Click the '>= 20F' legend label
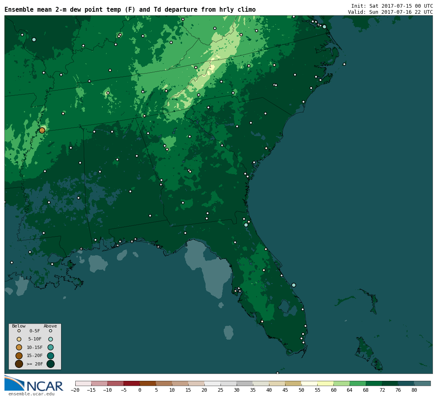This screenshot has height=399, width=437. pyautogui.click(x=34, y=364)
